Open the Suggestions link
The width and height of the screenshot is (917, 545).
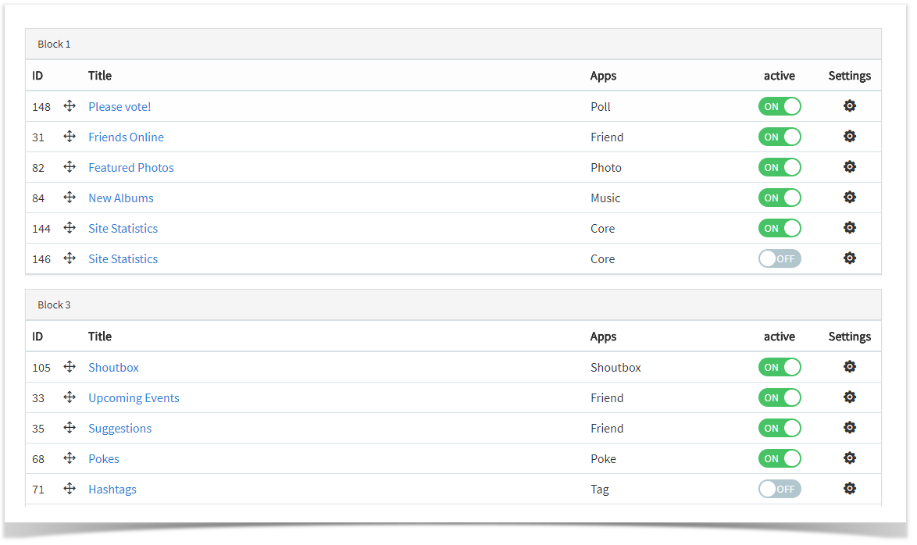(x=120, y=428)
